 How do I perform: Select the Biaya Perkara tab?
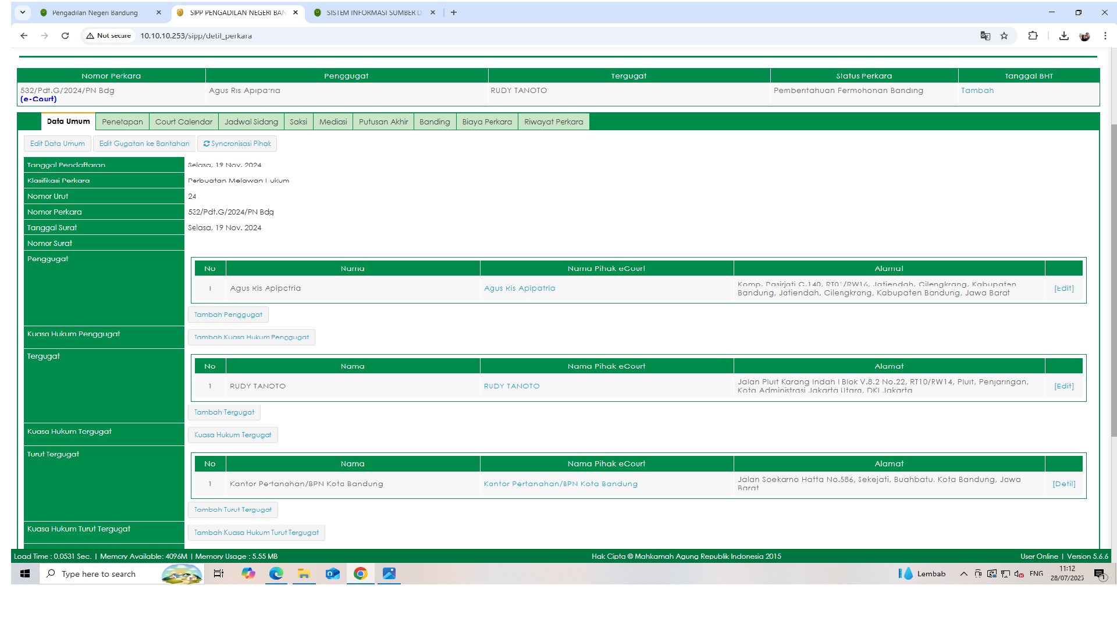(486, 122)
